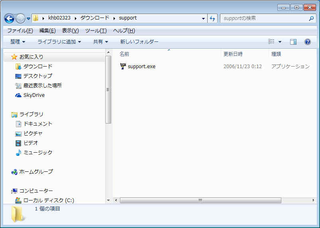Screen dimensions: 320x228
Task: Click the コンピューター icon
Action: click(x=14, y=191)
